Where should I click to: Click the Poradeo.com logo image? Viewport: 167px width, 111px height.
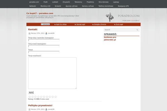pyautogui.click(x=122, y=17)
